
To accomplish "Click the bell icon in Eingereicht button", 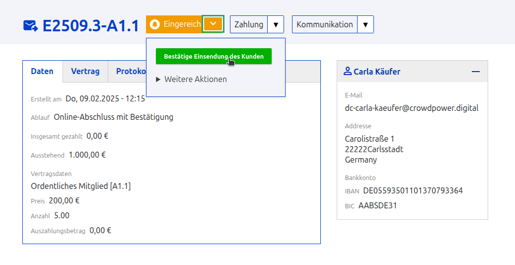I will pyautogui.click(x=155, y=24).
